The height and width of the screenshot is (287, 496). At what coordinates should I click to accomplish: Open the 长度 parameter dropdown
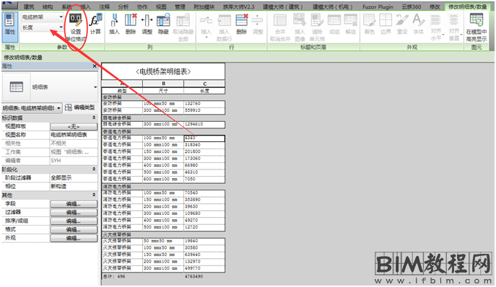(43, 27)
